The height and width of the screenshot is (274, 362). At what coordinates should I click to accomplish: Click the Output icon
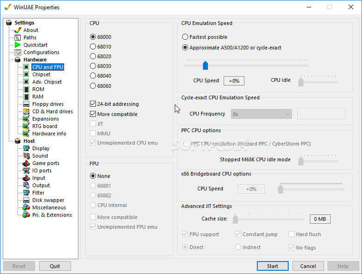click(x=26, y=185)
